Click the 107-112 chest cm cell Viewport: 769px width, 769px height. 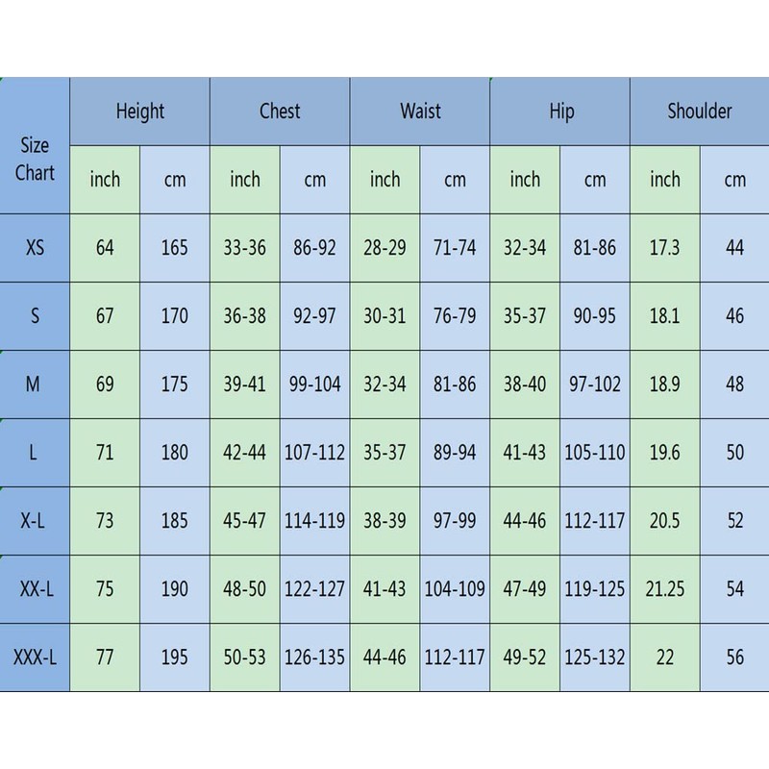point(314,453)
